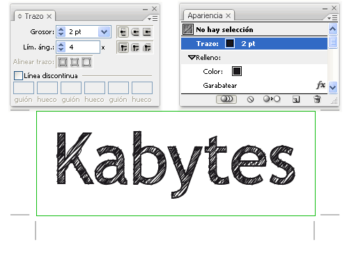The height and width of the screenshot is (258, 356).
Task: Select the projecting cap stroke icon
Action: [147, 32]
